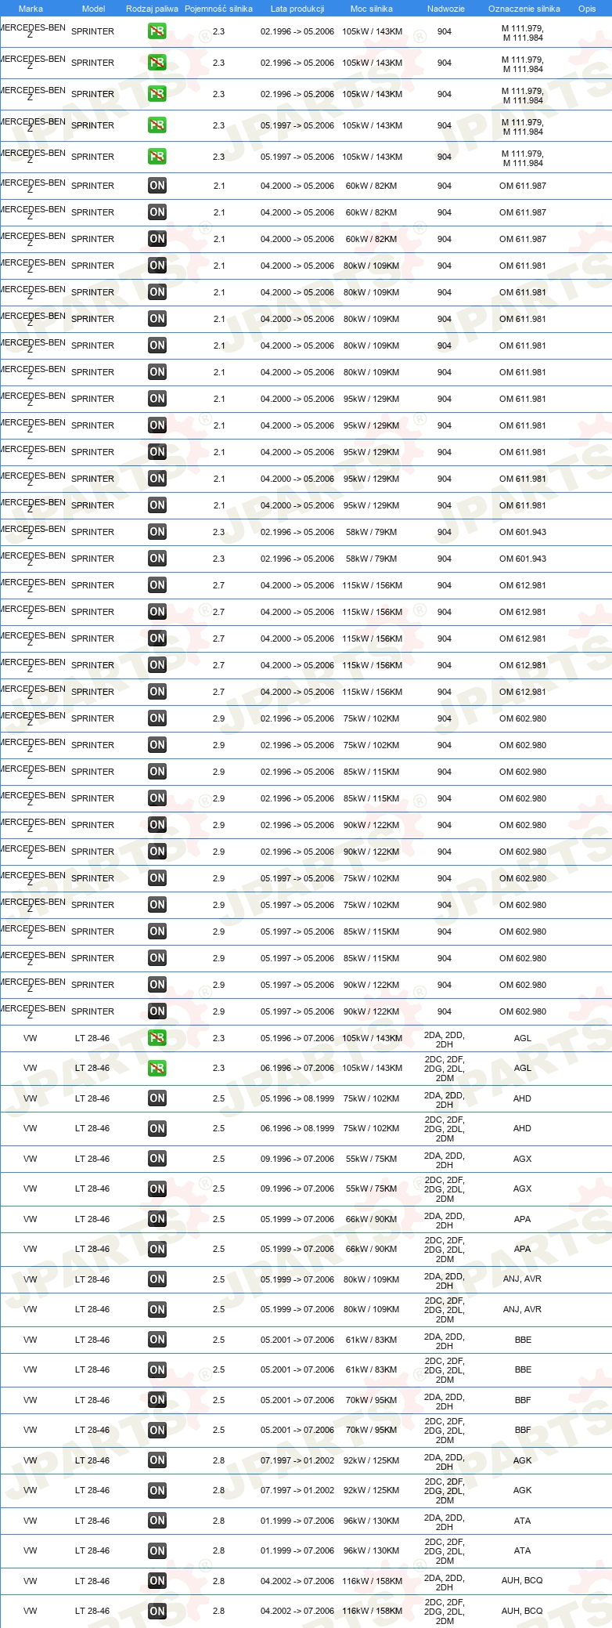Click the ON diesel icon in the BBF row with 2DA, 2DD, 2DH

(x=157, y=1400)
